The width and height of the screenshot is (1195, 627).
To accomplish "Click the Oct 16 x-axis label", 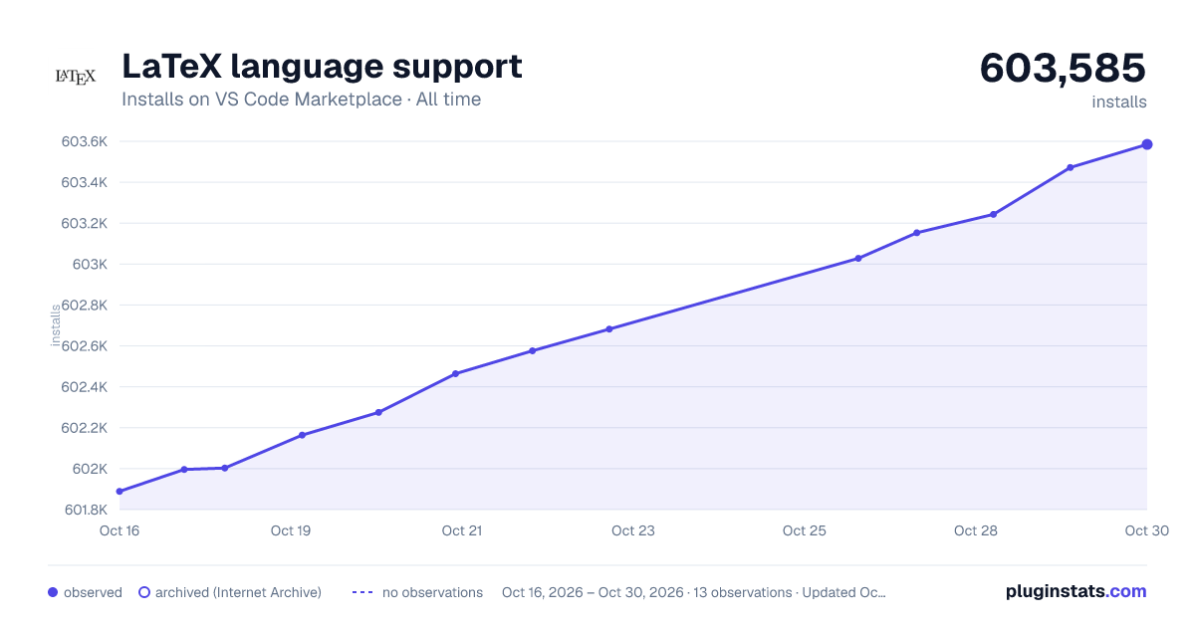I will [119, 530].
